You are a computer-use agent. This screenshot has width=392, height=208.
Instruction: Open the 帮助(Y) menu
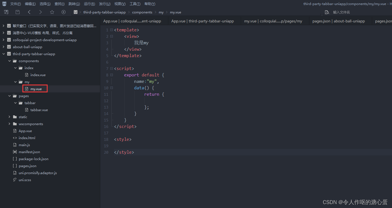(150, 4)
